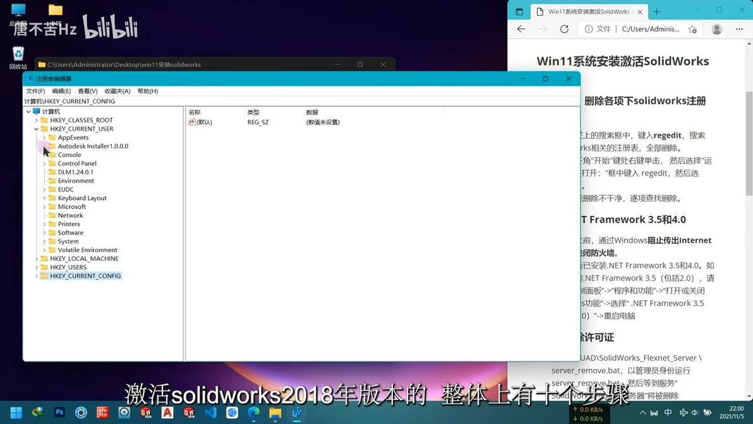This screenshot has height=424, width=753.
Task: Click the airplane mode tray icon
Action: [x=684, y=413]
